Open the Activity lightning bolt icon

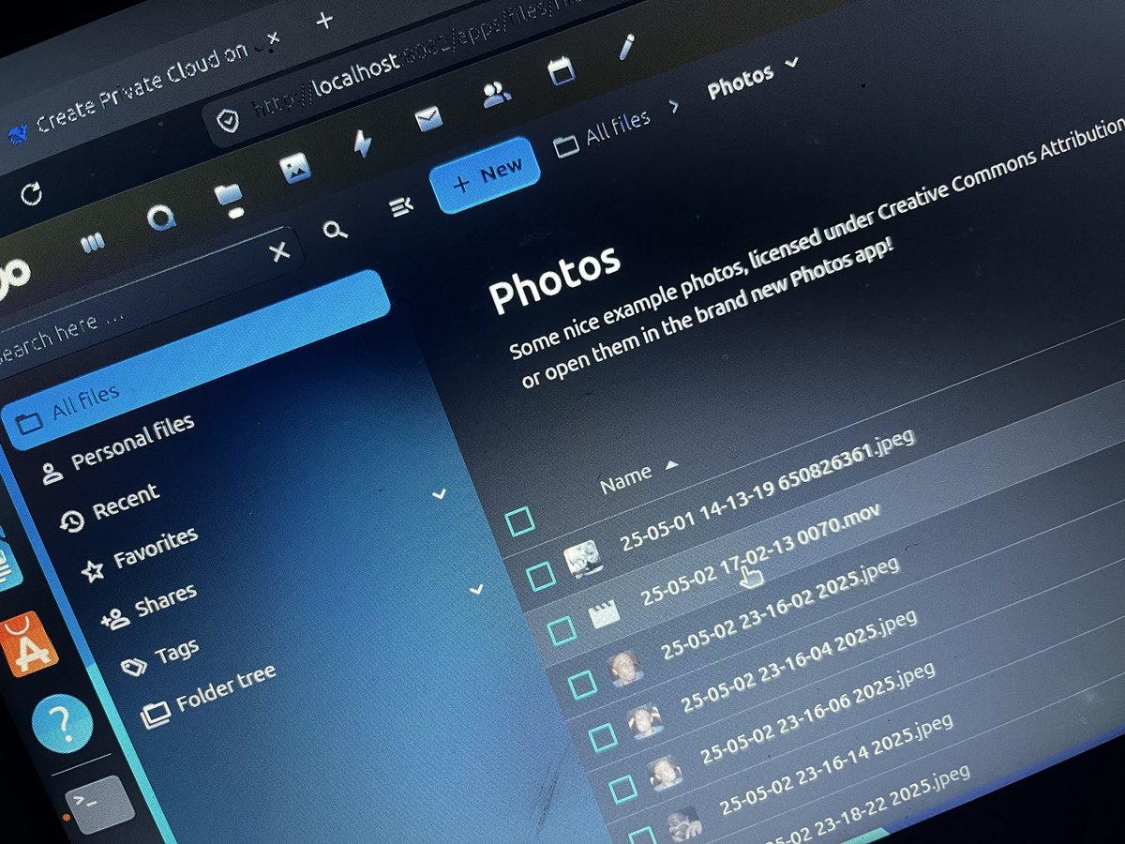coord(362,143)
